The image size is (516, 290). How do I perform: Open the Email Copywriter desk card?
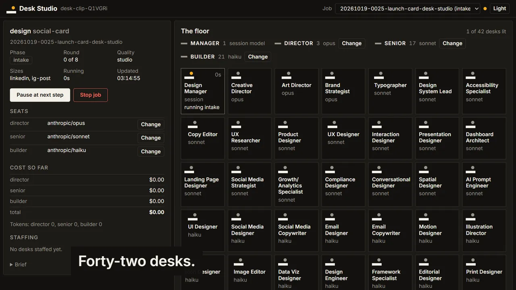point(390,230)
